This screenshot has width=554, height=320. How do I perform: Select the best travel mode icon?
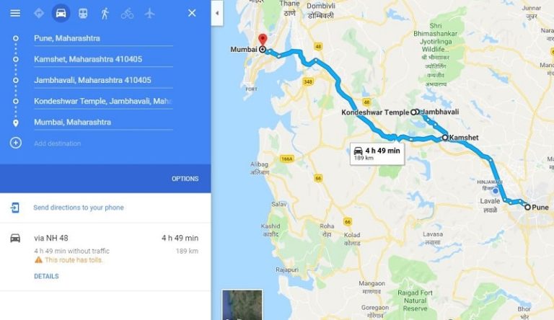tap(39, 13)
